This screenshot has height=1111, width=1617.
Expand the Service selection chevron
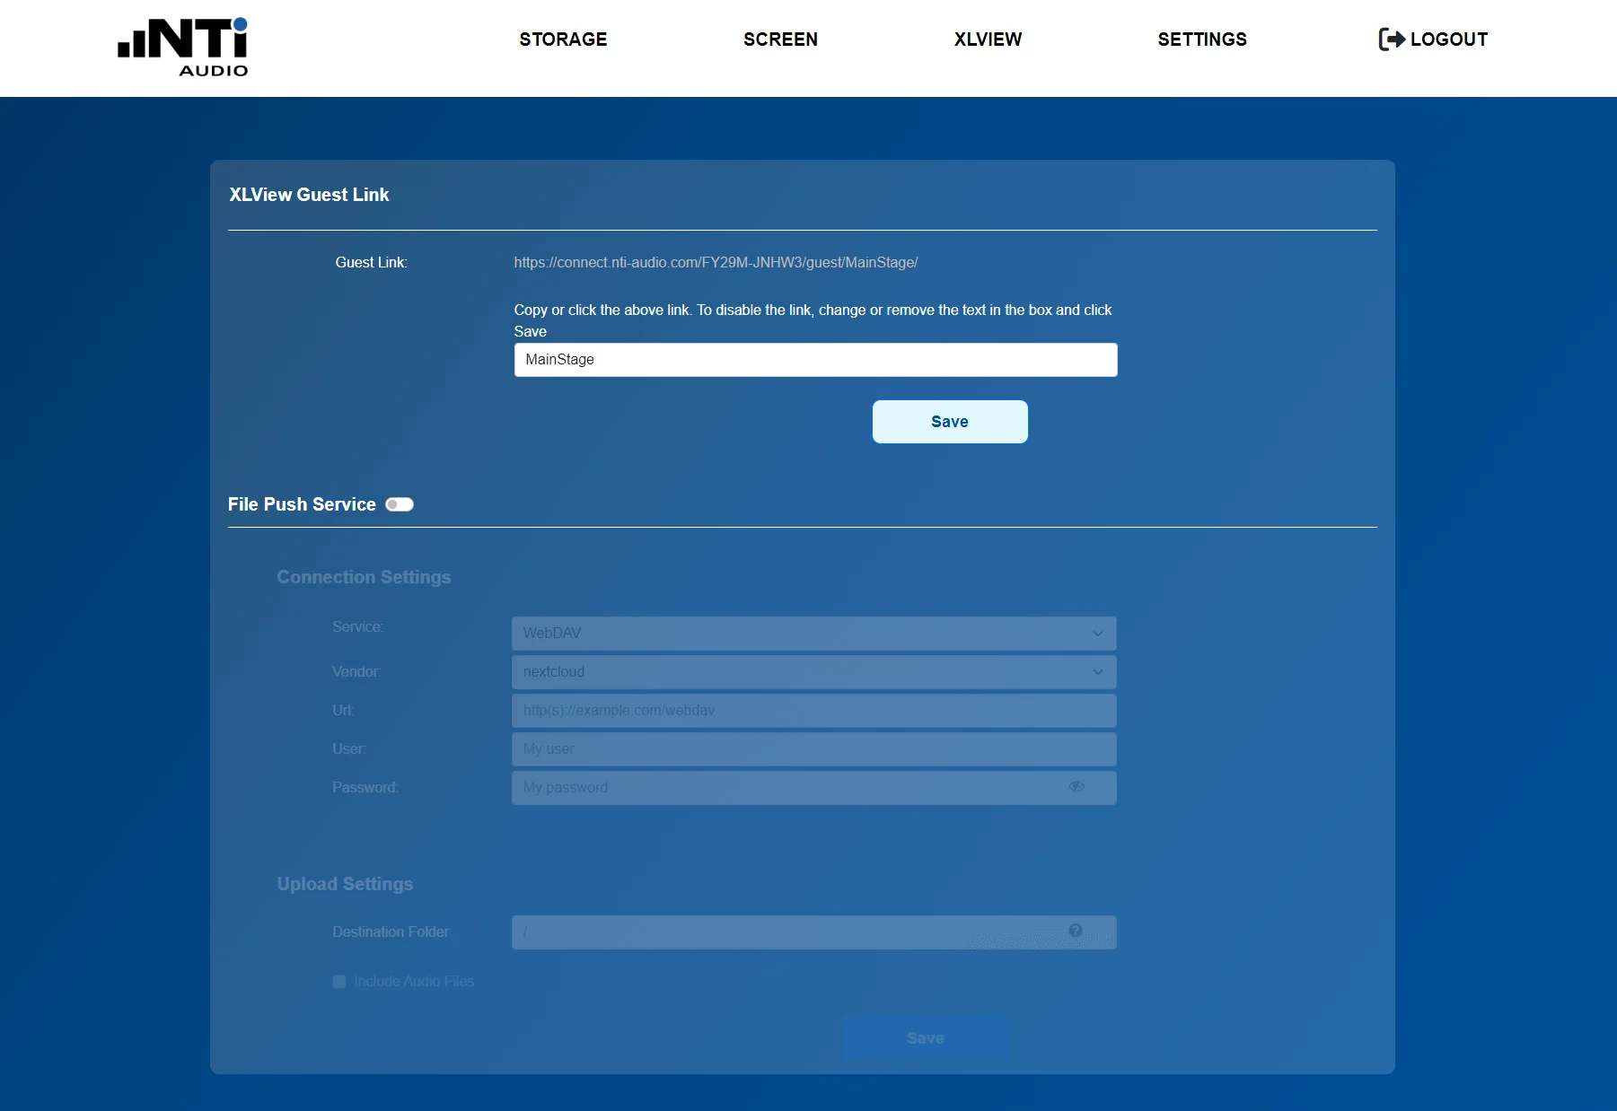coord(1097,633)
